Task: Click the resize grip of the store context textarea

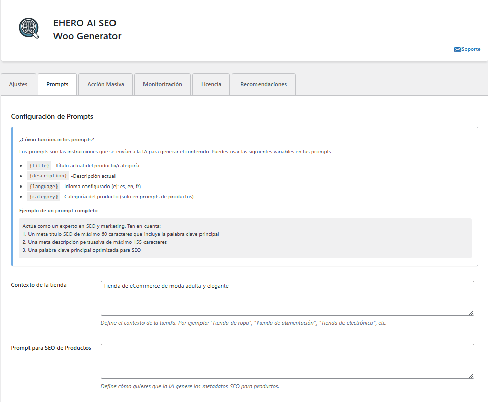Action: pos(470,313)
